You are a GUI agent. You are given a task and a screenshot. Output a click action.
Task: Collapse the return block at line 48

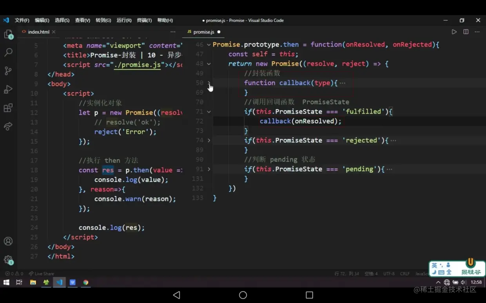pyautogui.click(x=209, y=64)
